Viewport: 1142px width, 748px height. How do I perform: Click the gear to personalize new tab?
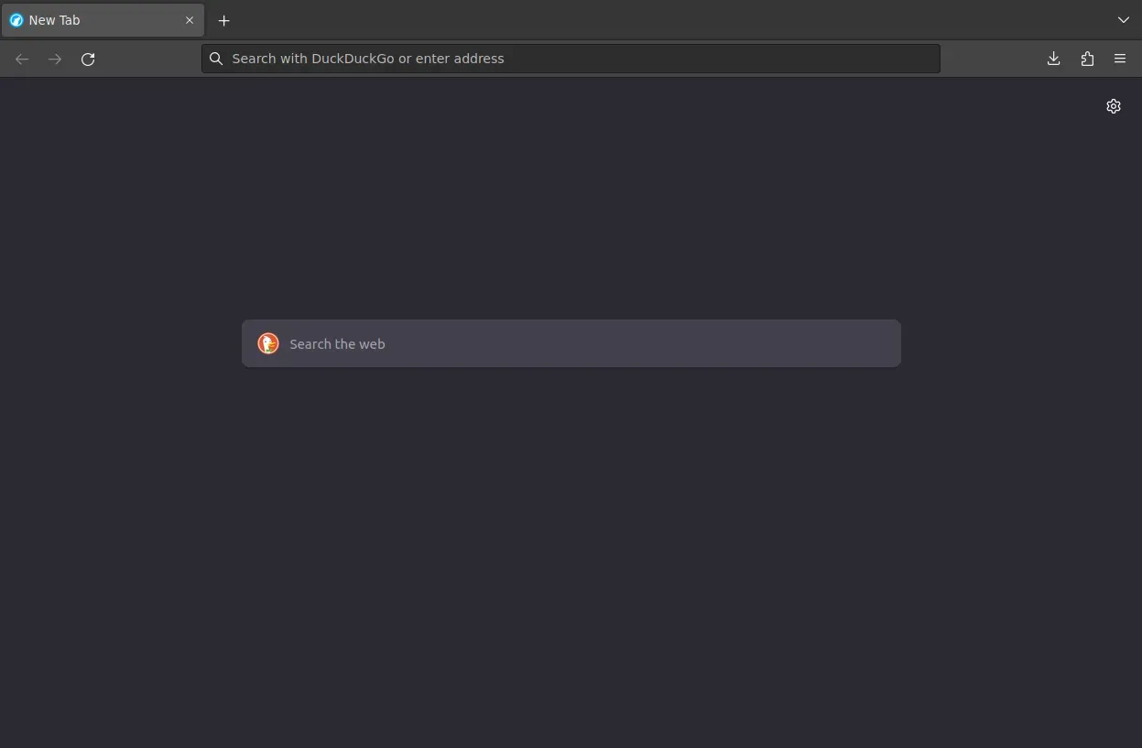click(x=1113, y=106)
